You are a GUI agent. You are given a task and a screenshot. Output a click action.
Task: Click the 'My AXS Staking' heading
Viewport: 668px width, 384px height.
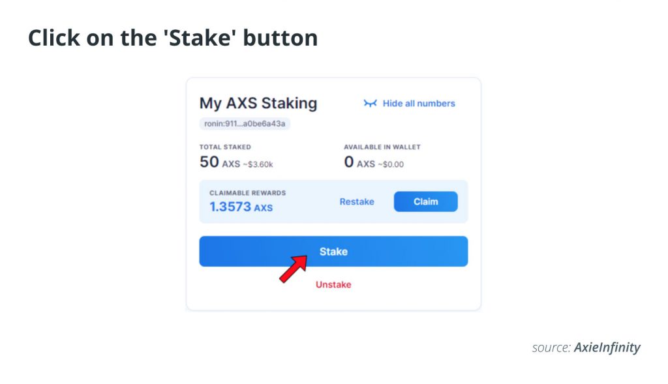(258, 103)
